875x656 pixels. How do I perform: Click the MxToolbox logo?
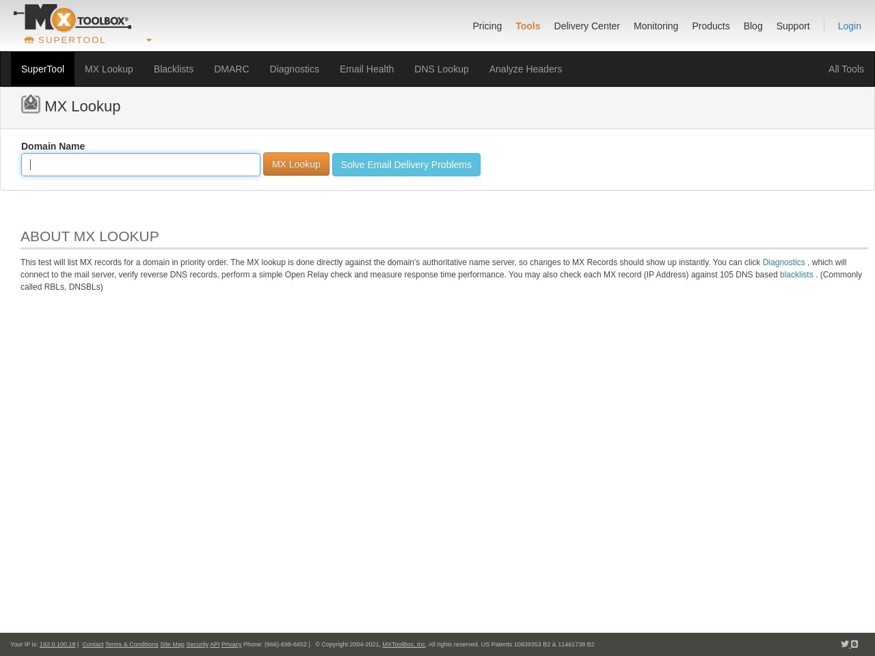[x=72, y=18]
